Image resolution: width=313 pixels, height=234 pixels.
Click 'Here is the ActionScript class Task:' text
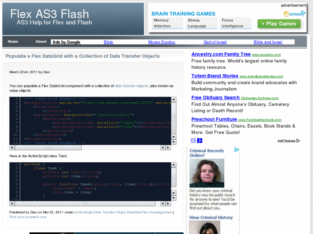click(38, 156)
